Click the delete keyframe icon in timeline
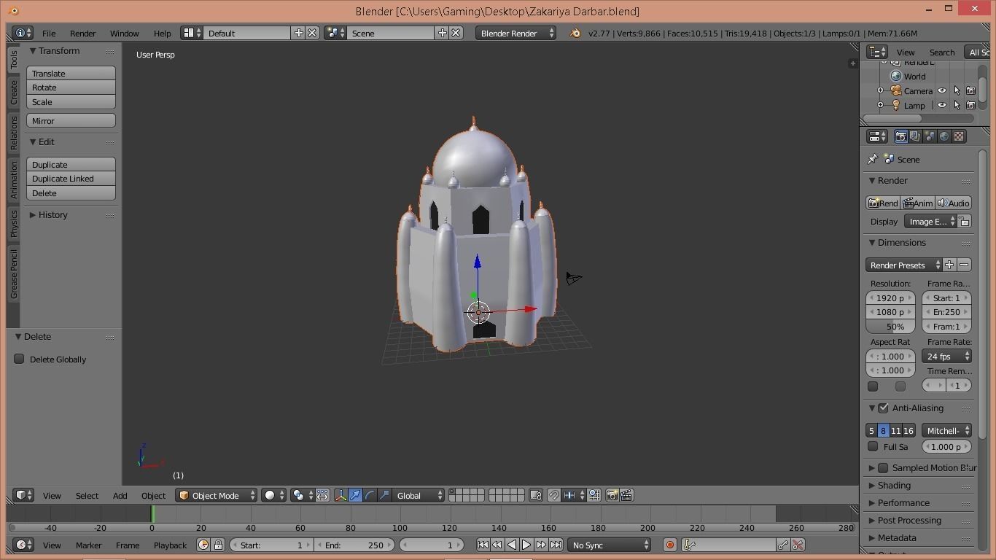The width and height of the screenshot is (996, 560). click(x=798, y=545)
